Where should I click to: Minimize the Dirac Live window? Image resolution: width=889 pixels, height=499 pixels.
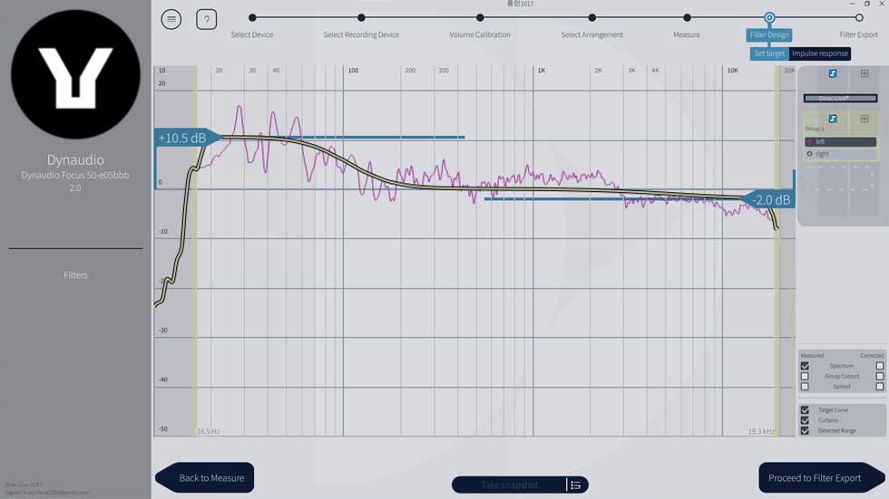(x=852, y=4)
